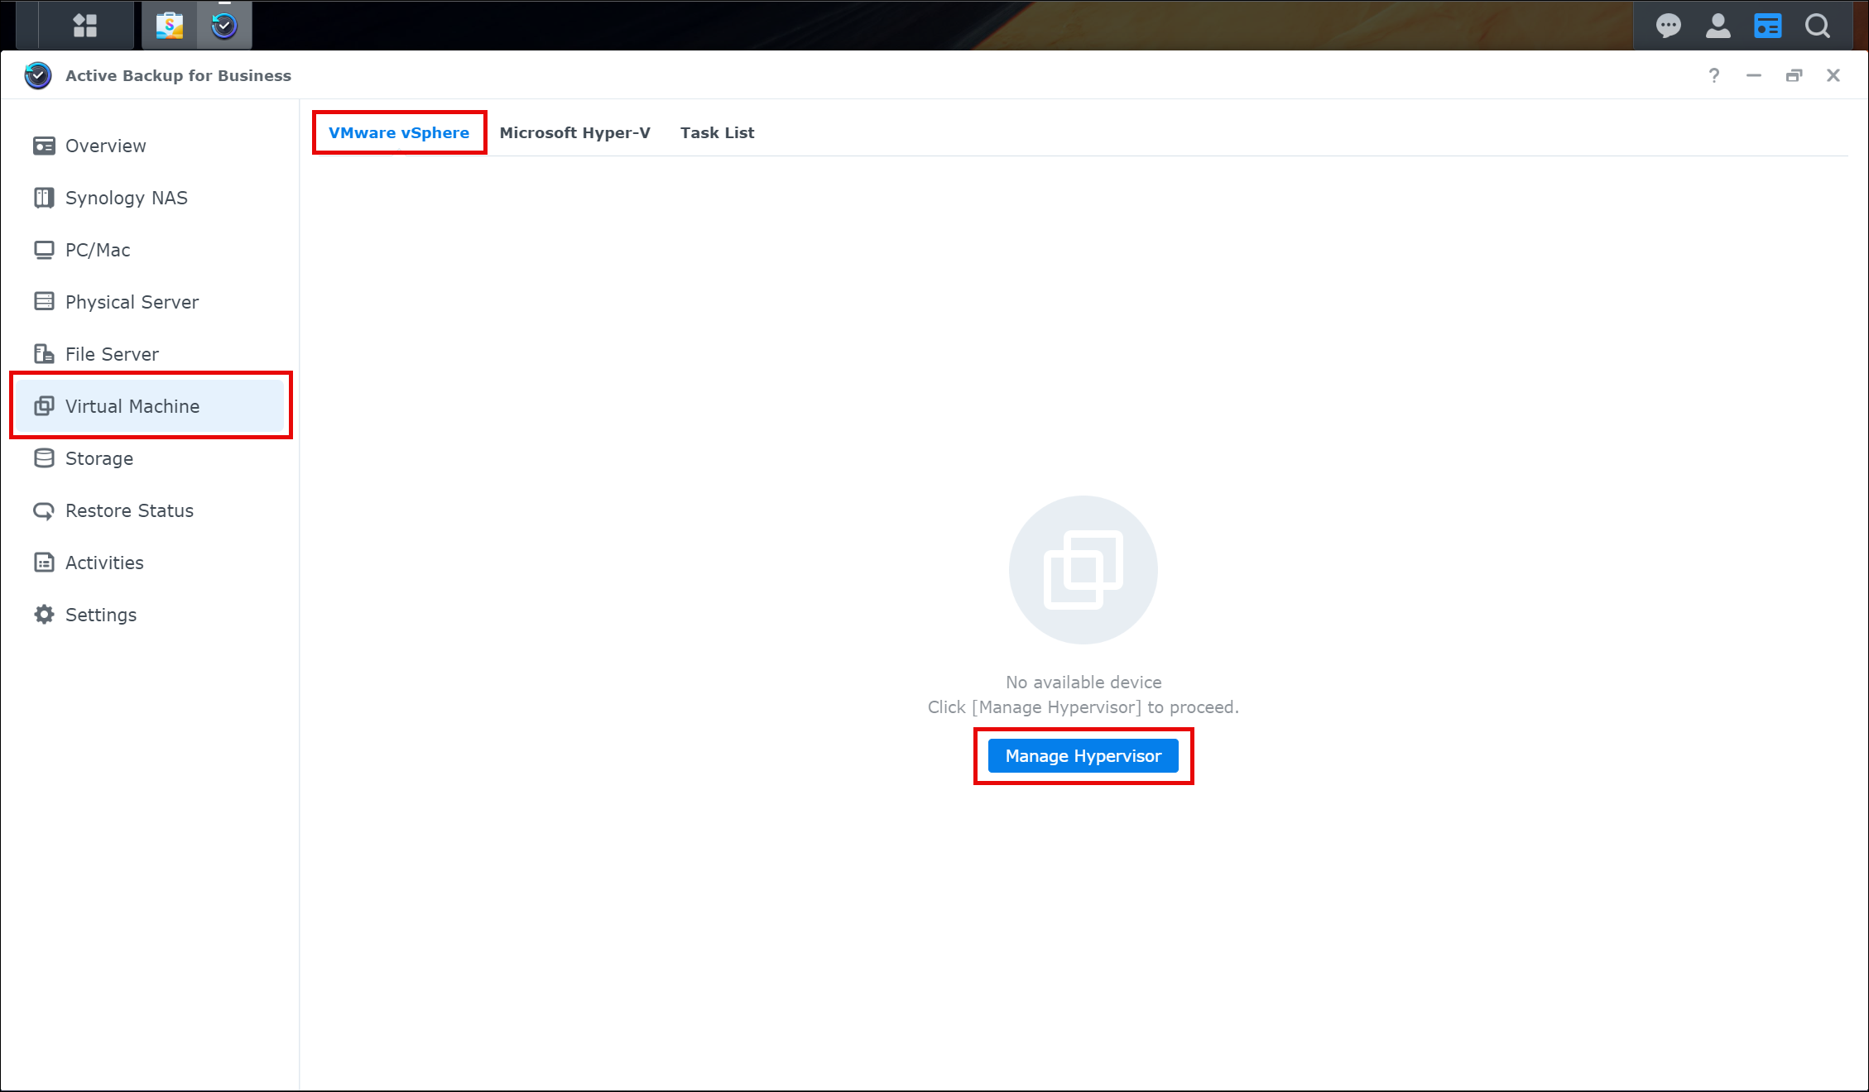Viewport: 1869px width, 1092px height.
Task: Open the DSM Main Menu grid icon
Action: tap(84, 26)
